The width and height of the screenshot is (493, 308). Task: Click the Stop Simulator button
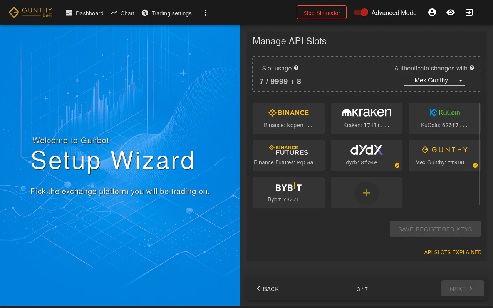point(322,13)
